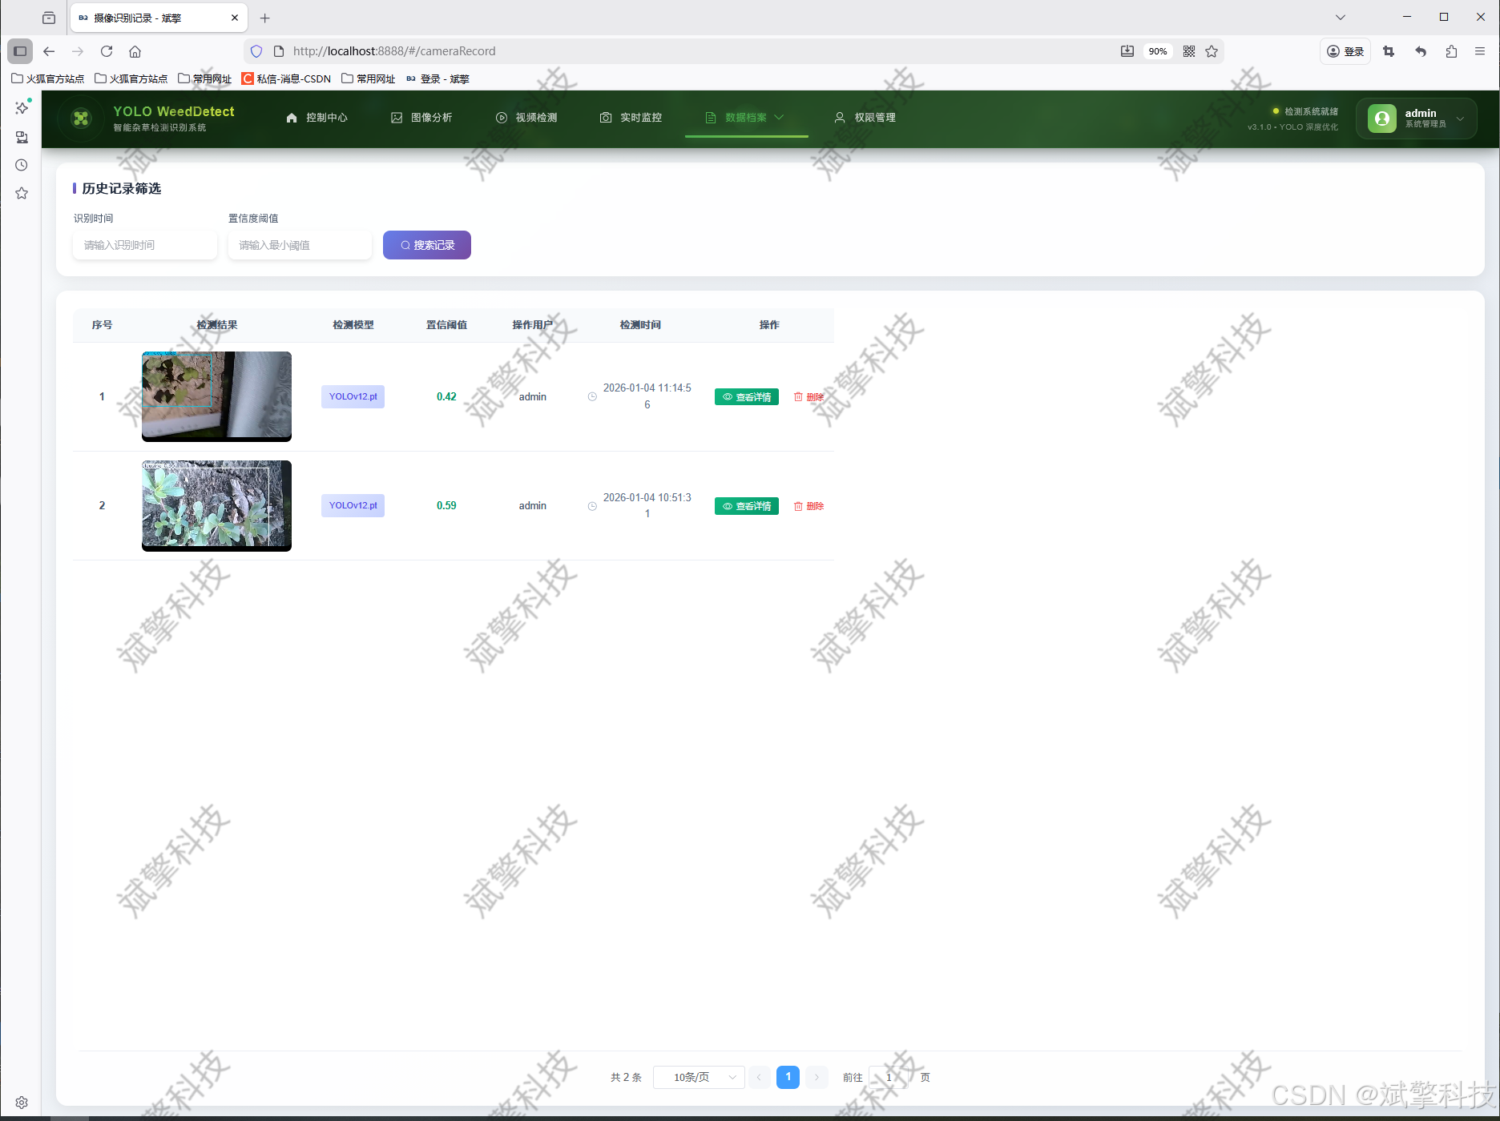The image size is (1500, 1121).
Task: Click the tracking protection shield icon
Action: [x=256, y=51]
